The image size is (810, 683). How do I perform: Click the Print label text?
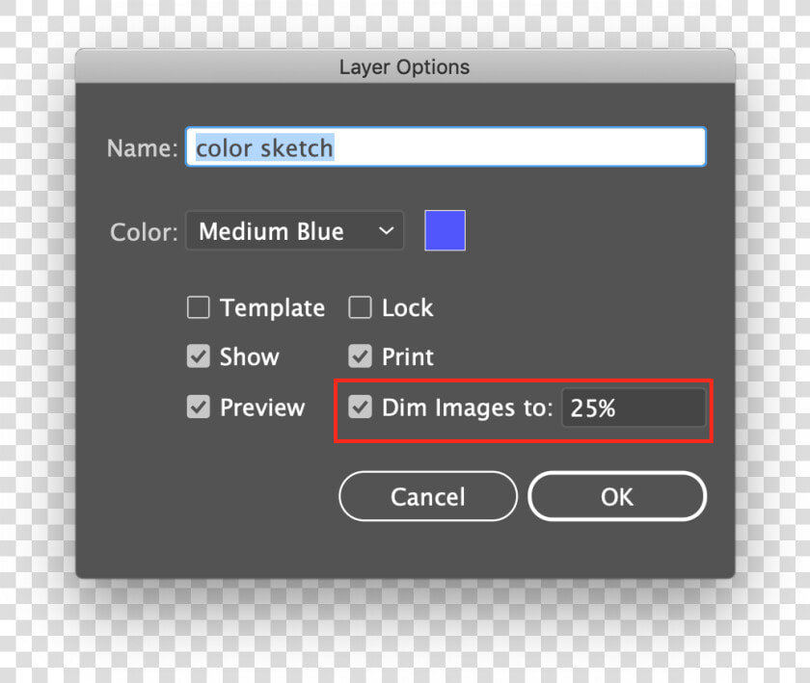[408, 356]
